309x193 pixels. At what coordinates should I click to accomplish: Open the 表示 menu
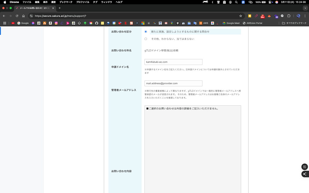45,2
